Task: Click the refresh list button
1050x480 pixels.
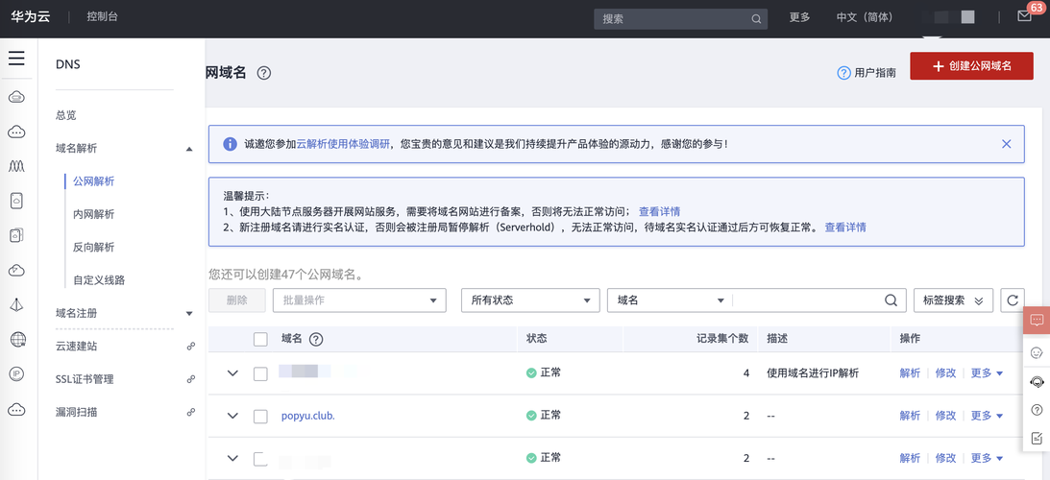Action: [1013, 300]
